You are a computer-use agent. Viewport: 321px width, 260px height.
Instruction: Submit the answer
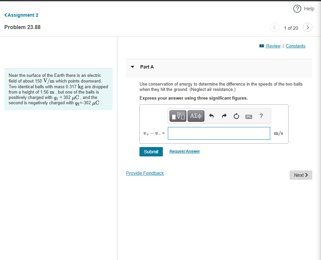click(151, 152)
